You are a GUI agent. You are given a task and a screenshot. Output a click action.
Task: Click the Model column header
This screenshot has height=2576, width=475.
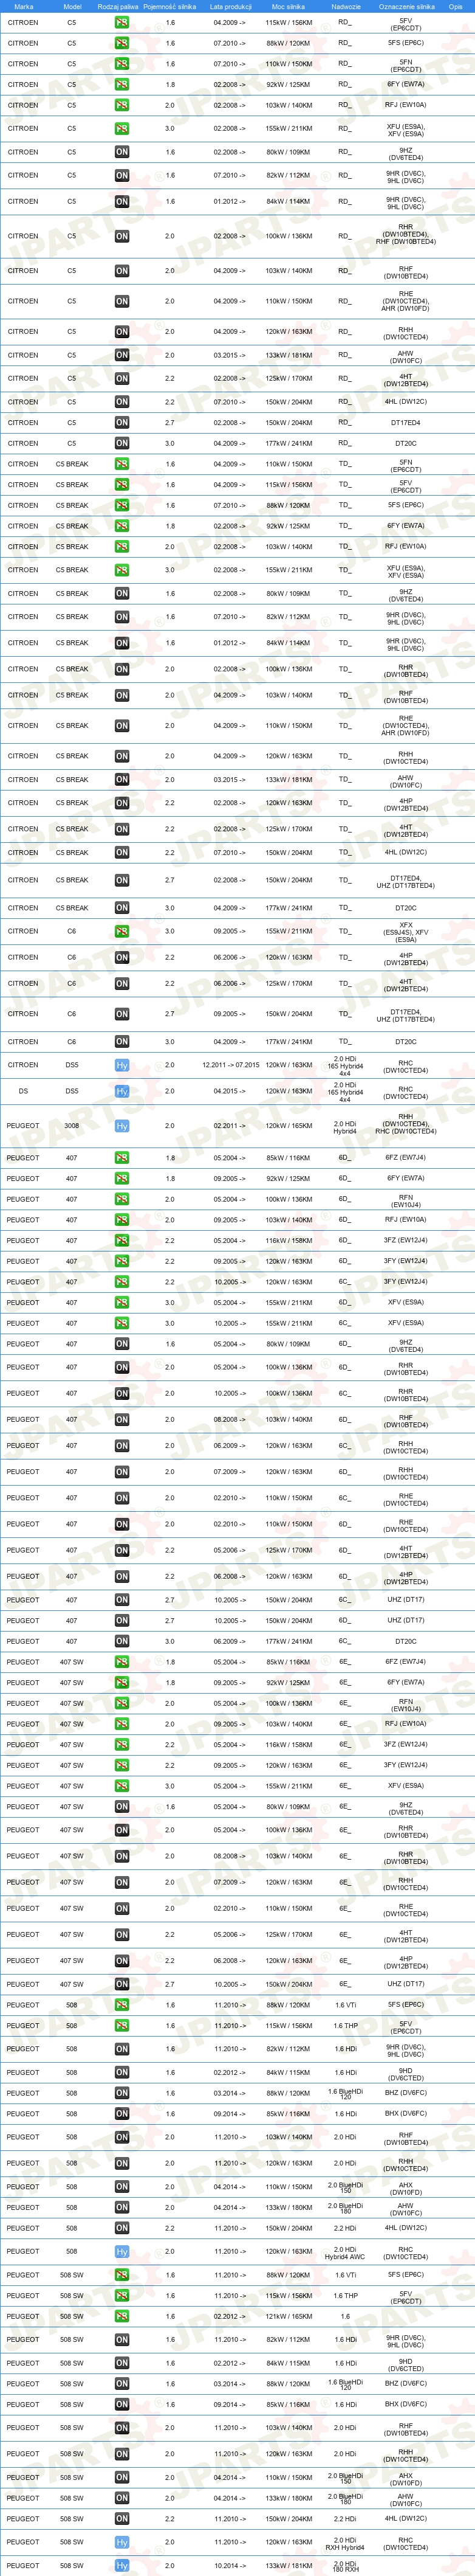tap(72, 7)
